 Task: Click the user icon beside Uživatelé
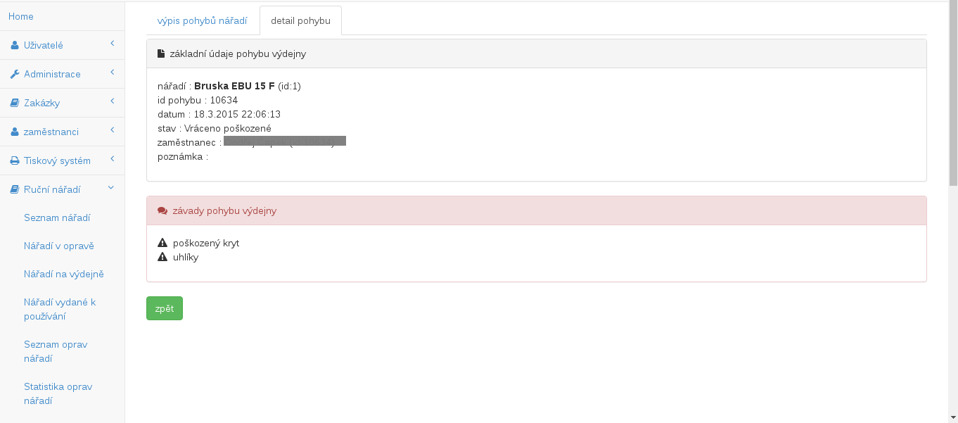click(x=14, y=46)
